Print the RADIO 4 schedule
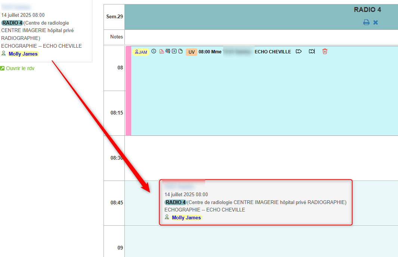Screen dimensions: 398x257 366,22
